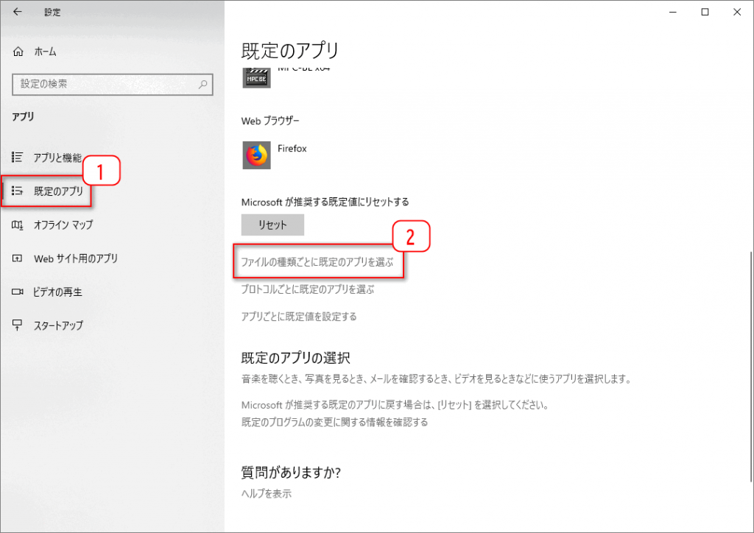Click the Firefox browser icon
Screen dimensions: 754x533
(257, 155)
